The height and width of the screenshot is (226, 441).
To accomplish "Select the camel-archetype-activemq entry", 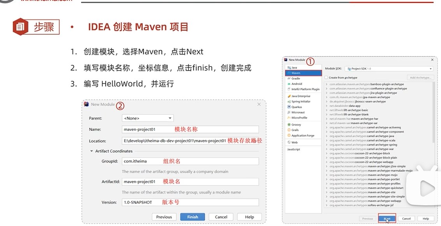I will [x=365, y=127].
